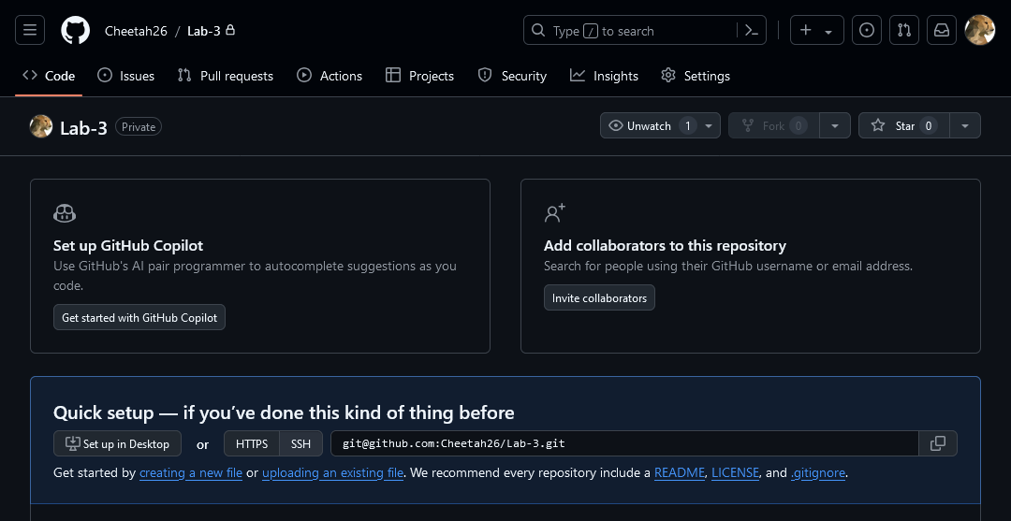Follow the 'creating a new file' link
The width and height of the screenshot is (1011, 521).
pos(191,472)
